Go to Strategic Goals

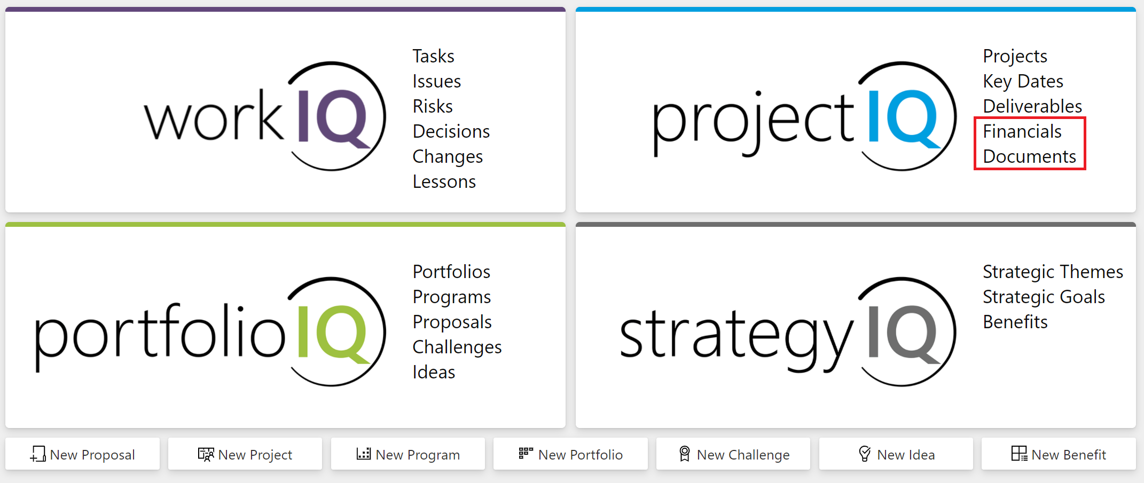point(1044,297)
